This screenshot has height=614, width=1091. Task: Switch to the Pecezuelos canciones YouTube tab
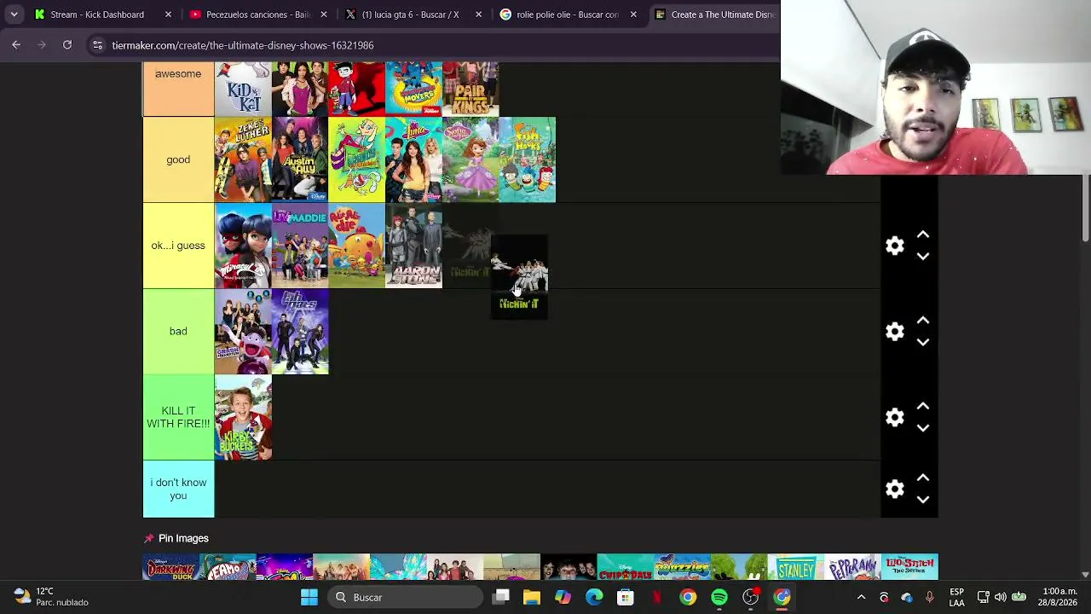point(257,14)
